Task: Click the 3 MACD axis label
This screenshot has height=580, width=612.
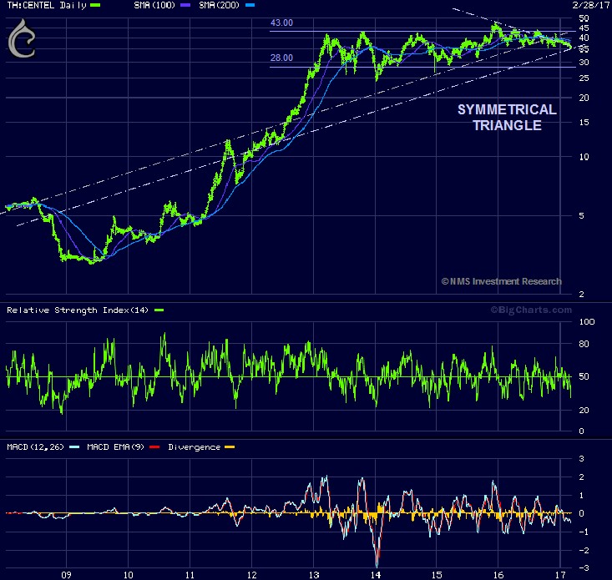Action: pos(582,459)
